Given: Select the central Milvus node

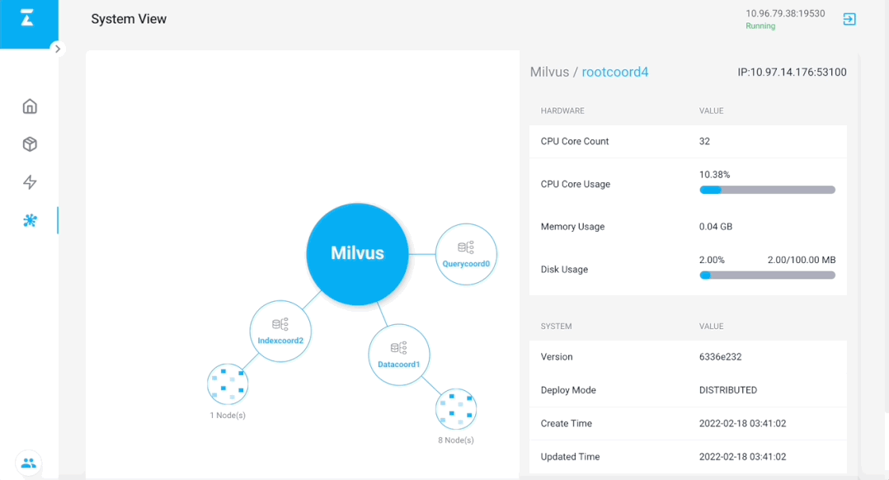Looking at the screenshot, I should [357, 254].
